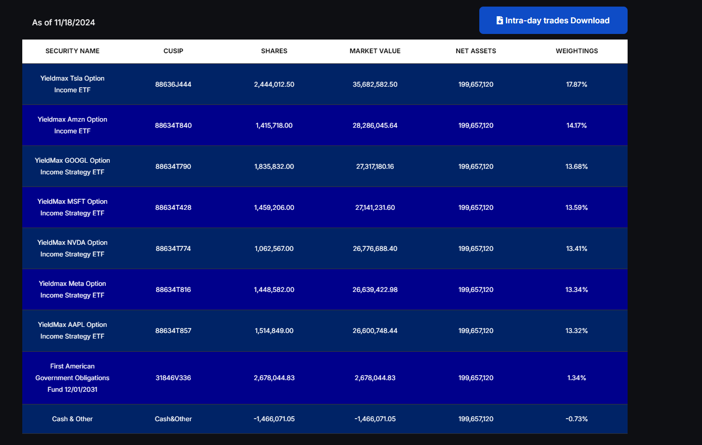Click weighting 13.59%

pos(576,207)
